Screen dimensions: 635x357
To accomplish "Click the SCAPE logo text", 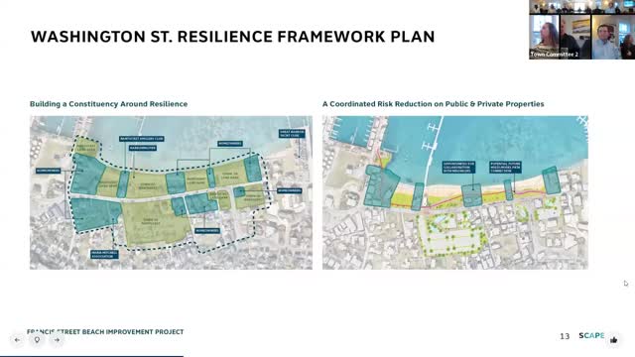I will 591,335.
